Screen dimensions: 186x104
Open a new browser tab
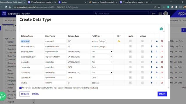(152, 2)
